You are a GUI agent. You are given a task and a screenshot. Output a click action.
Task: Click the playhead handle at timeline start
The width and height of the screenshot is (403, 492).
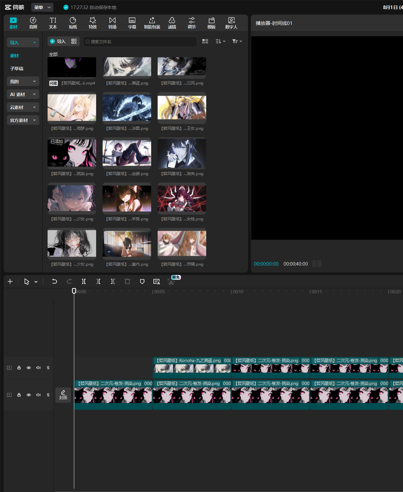click(74, 291)
